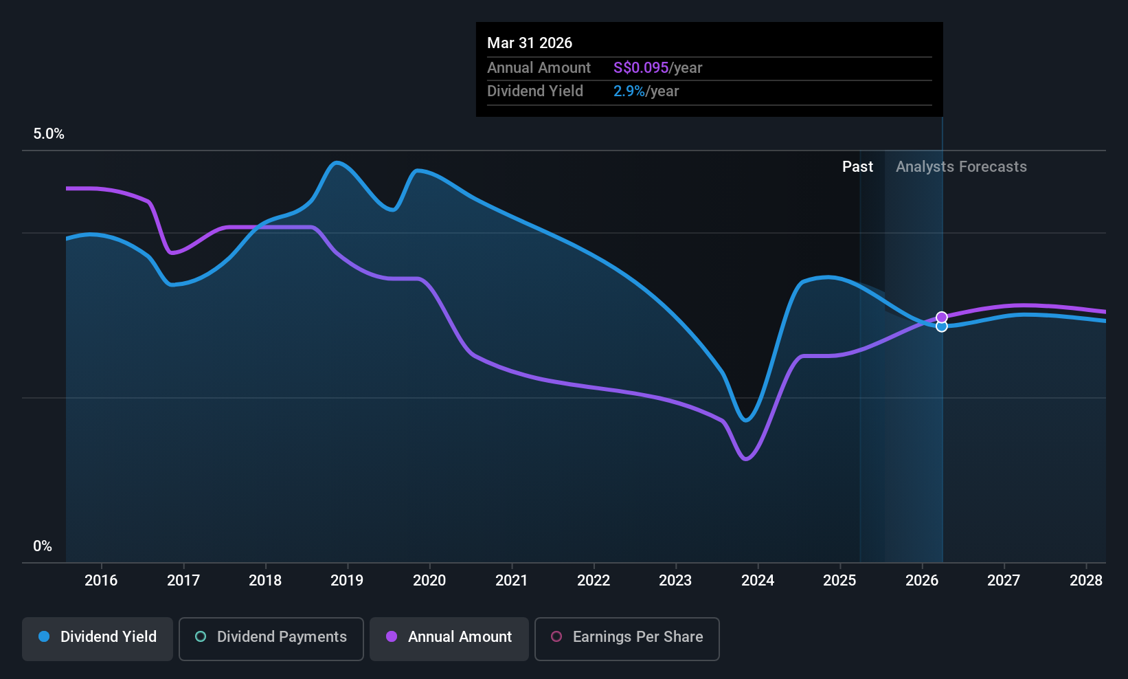This screenshot has width=1128, height=679.
Task: Show the Earnings Per Share series
Action: pyautogui.click(x=627, y=639)
